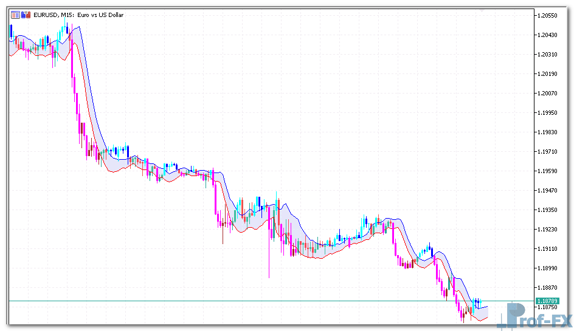
Task: Click the 1.19470 price scale label
Action: 547,190
